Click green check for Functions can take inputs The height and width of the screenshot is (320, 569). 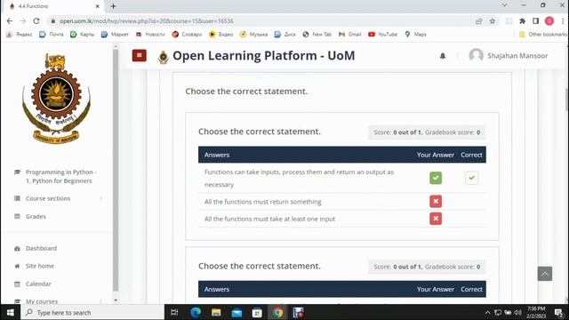(x=436, y=178)
